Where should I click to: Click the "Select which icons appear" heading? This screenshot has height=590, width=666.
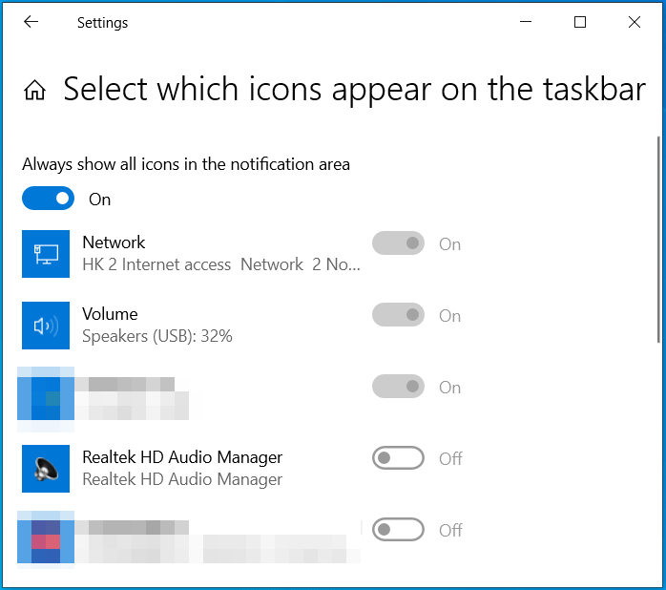click(x=355, y=90)
